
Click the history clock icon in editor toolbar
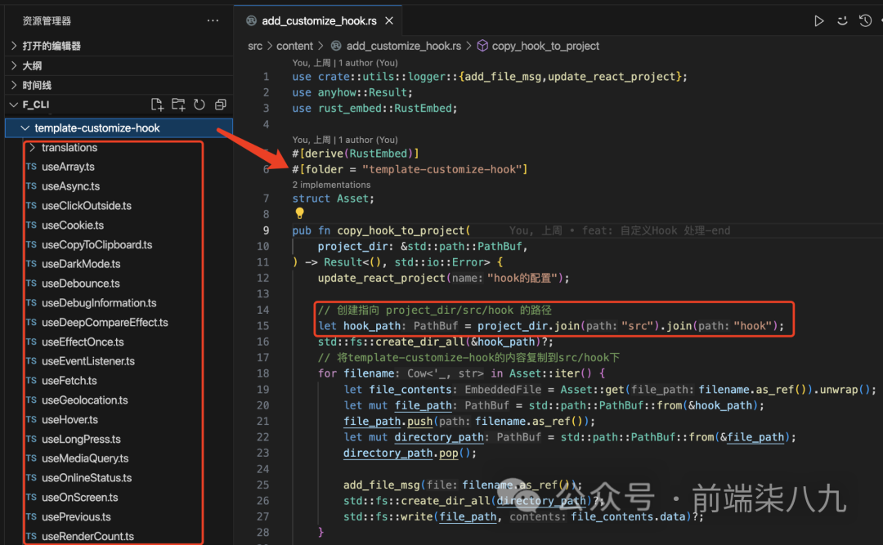(x=866, y=20)
